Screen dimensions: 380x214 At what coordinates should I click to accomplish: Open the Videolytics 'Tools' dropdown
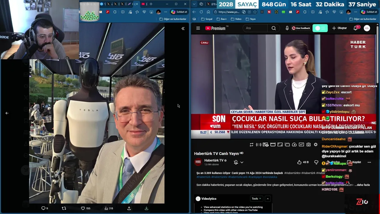click(256, 199)
